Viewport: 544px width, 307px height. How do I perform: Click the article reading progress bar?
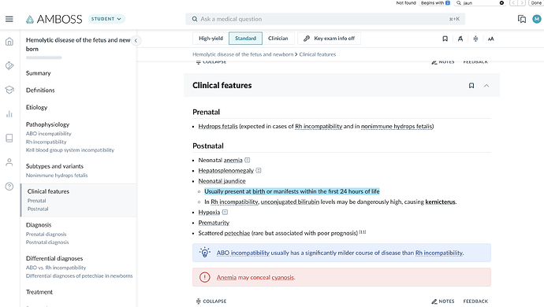[x=44, y=58]
